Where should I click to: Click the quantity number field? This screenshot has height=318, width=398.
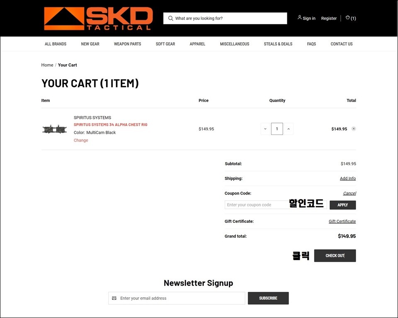[277, 129]
